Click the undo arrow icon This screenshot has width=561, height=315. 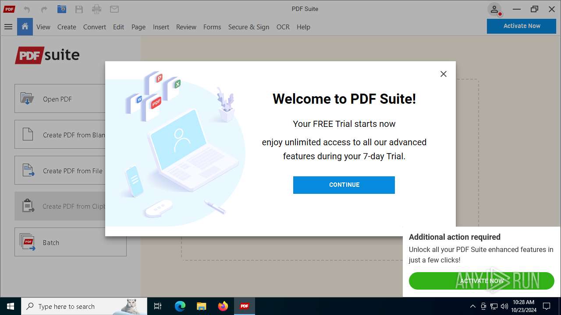coord(27,9)
